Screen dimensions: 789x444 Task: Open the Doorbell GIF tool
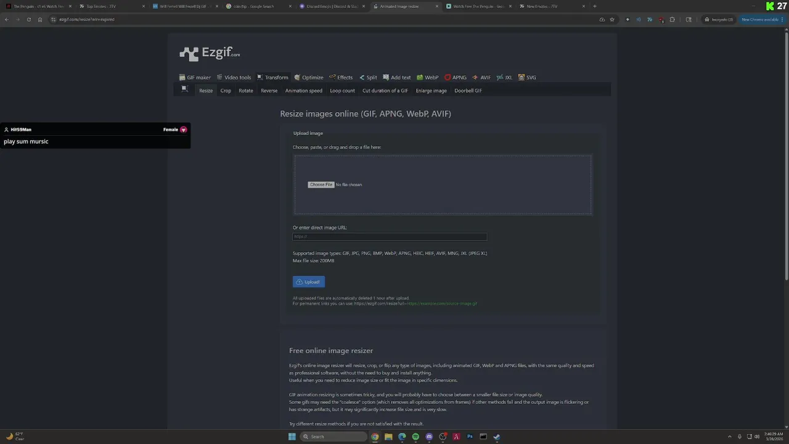tap(468, 91)
